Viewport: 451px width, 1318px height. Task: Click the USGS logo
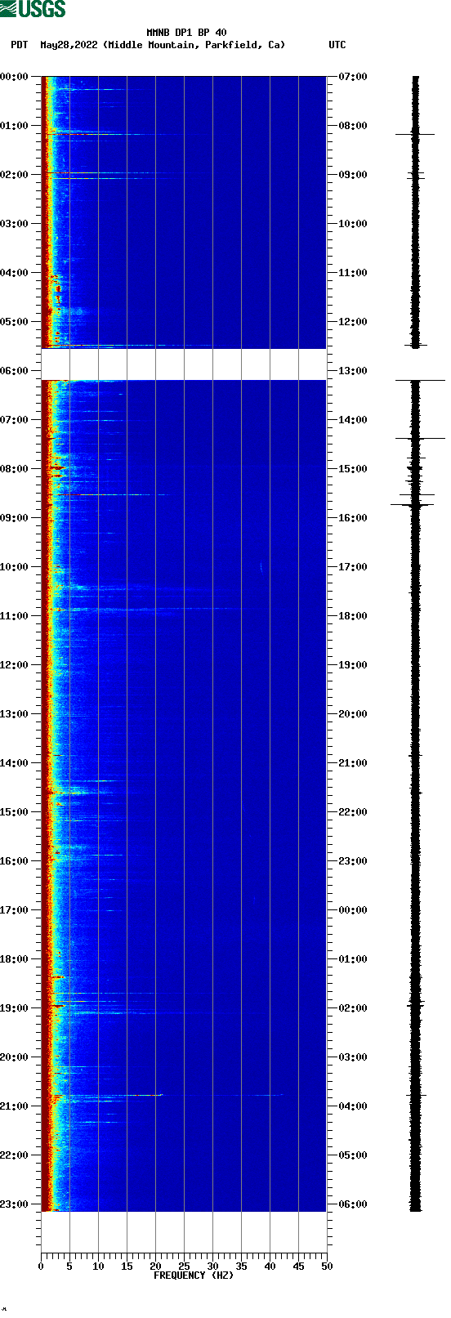[x=33, y=9]
